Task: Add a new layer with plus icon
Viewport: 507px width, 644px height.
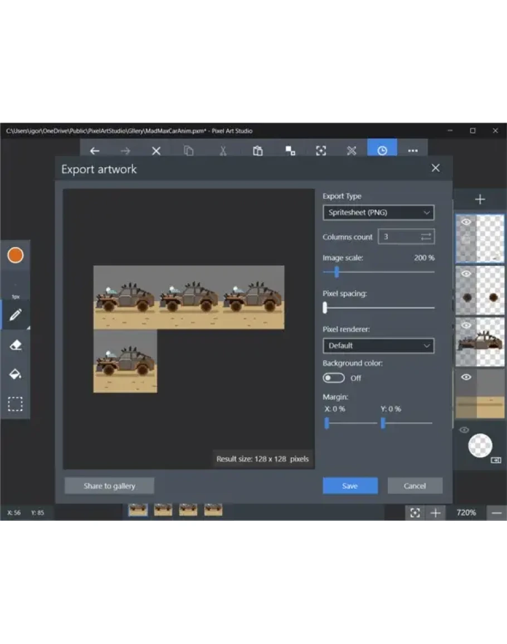Action: click(x=480, y=200)
